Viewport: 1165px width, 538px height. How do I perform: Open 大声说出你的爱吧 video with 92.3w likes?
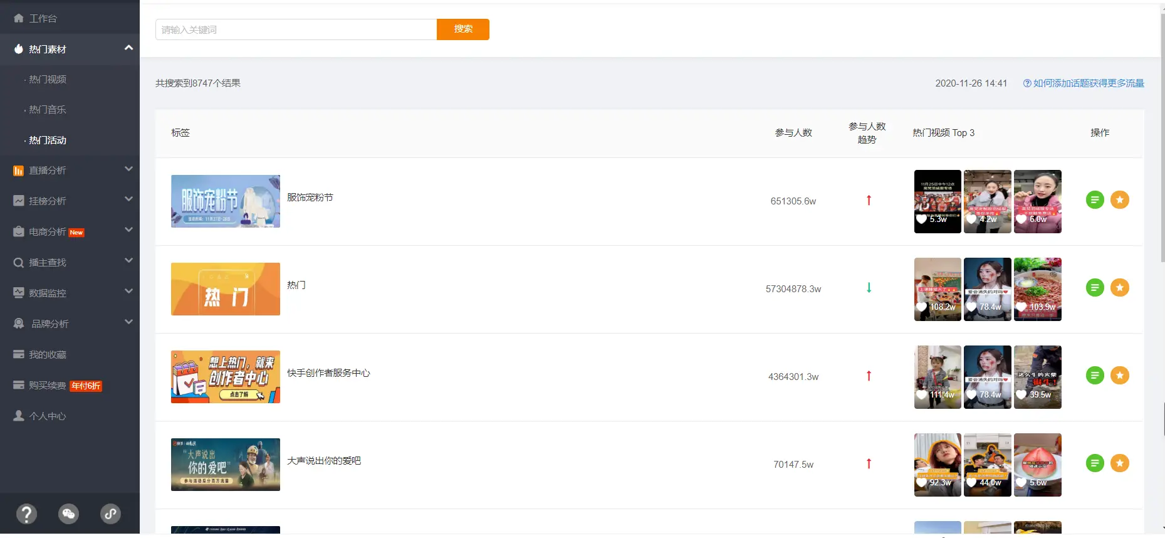[x=938, y=465]
